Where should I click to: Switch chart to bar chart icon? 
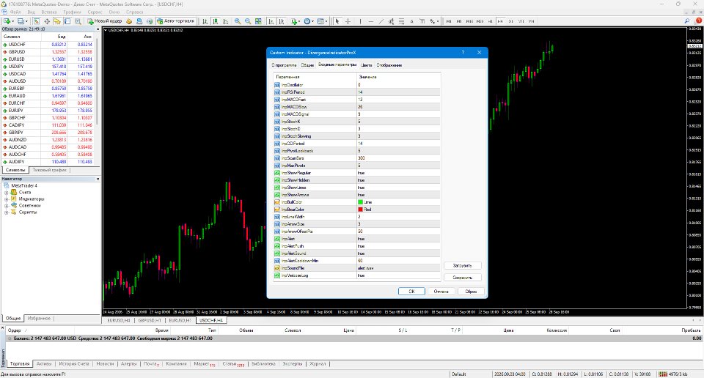[x=205, y=21]
